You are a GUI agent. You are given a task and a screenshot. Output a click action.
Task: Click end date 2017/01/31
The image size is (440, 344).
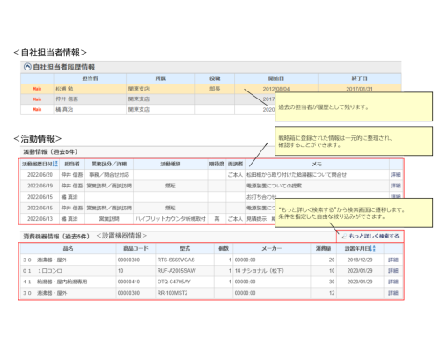pos(359,89)
